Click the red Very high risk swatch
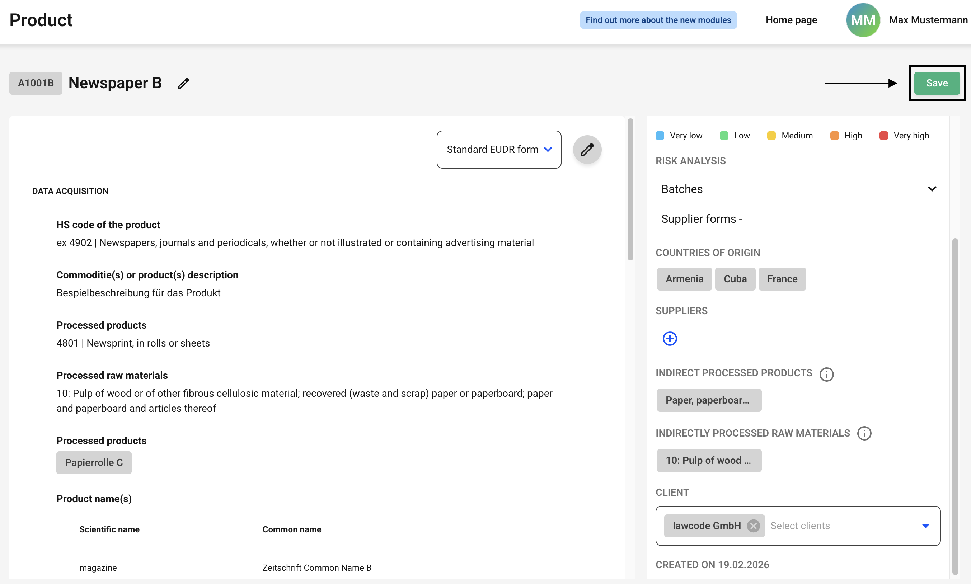This screenshot has height=584, width=971. (883, 135)
